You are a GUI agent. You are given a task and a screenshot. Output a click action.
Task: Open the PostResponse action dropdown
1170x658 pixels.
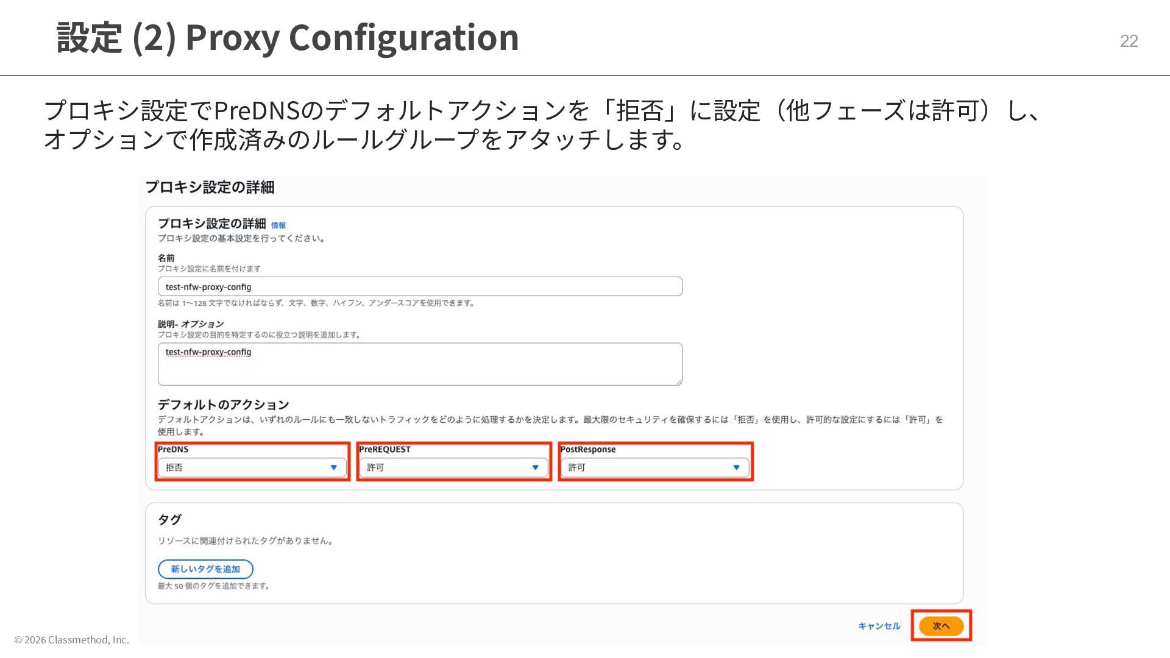point(654,467)
